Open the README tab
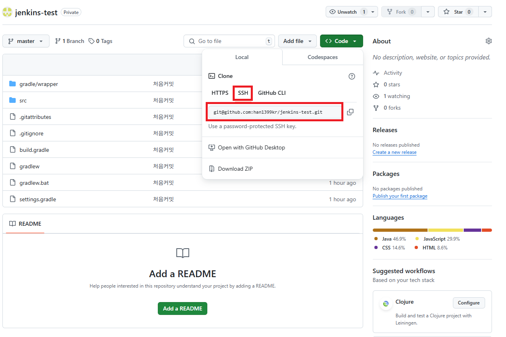Screen dimensions: 506x337 point(25,224)
